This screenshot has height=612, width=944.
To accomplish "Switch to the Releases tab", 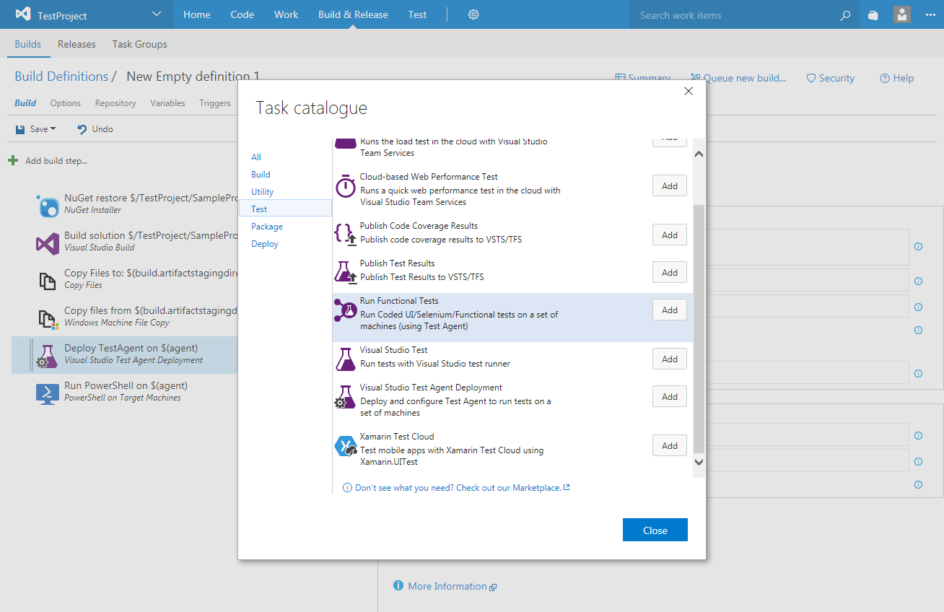I will 77,44.
